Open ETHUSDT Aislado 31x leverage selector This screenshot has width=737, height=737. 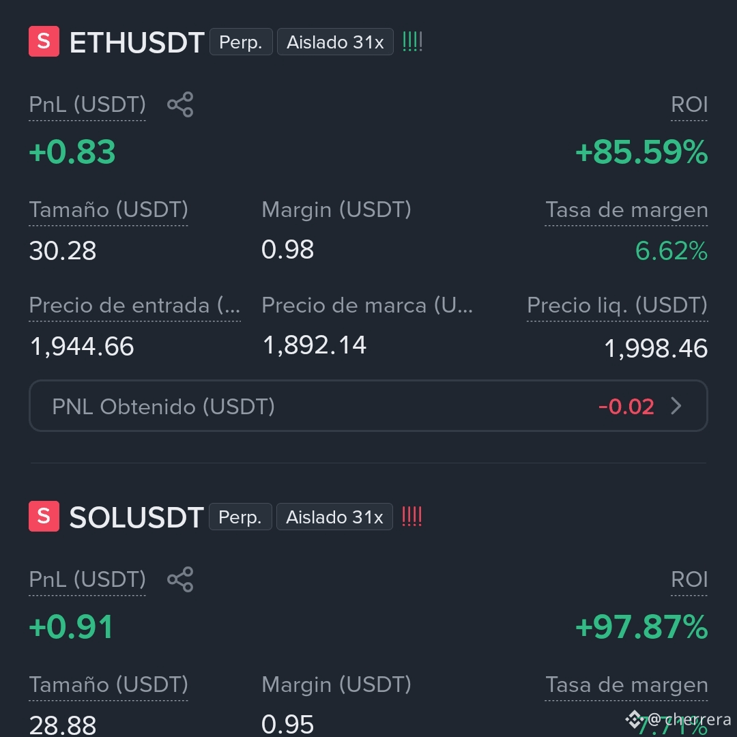point(335,42)
